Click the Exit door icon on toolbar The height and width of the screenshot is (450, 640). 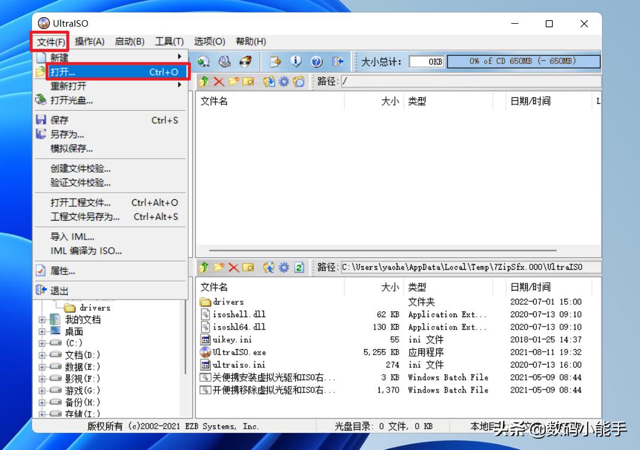click(x=337, y=62)
